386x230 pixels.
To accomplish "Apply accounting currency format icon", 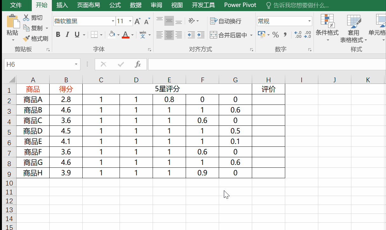I will tap(261, 34).
